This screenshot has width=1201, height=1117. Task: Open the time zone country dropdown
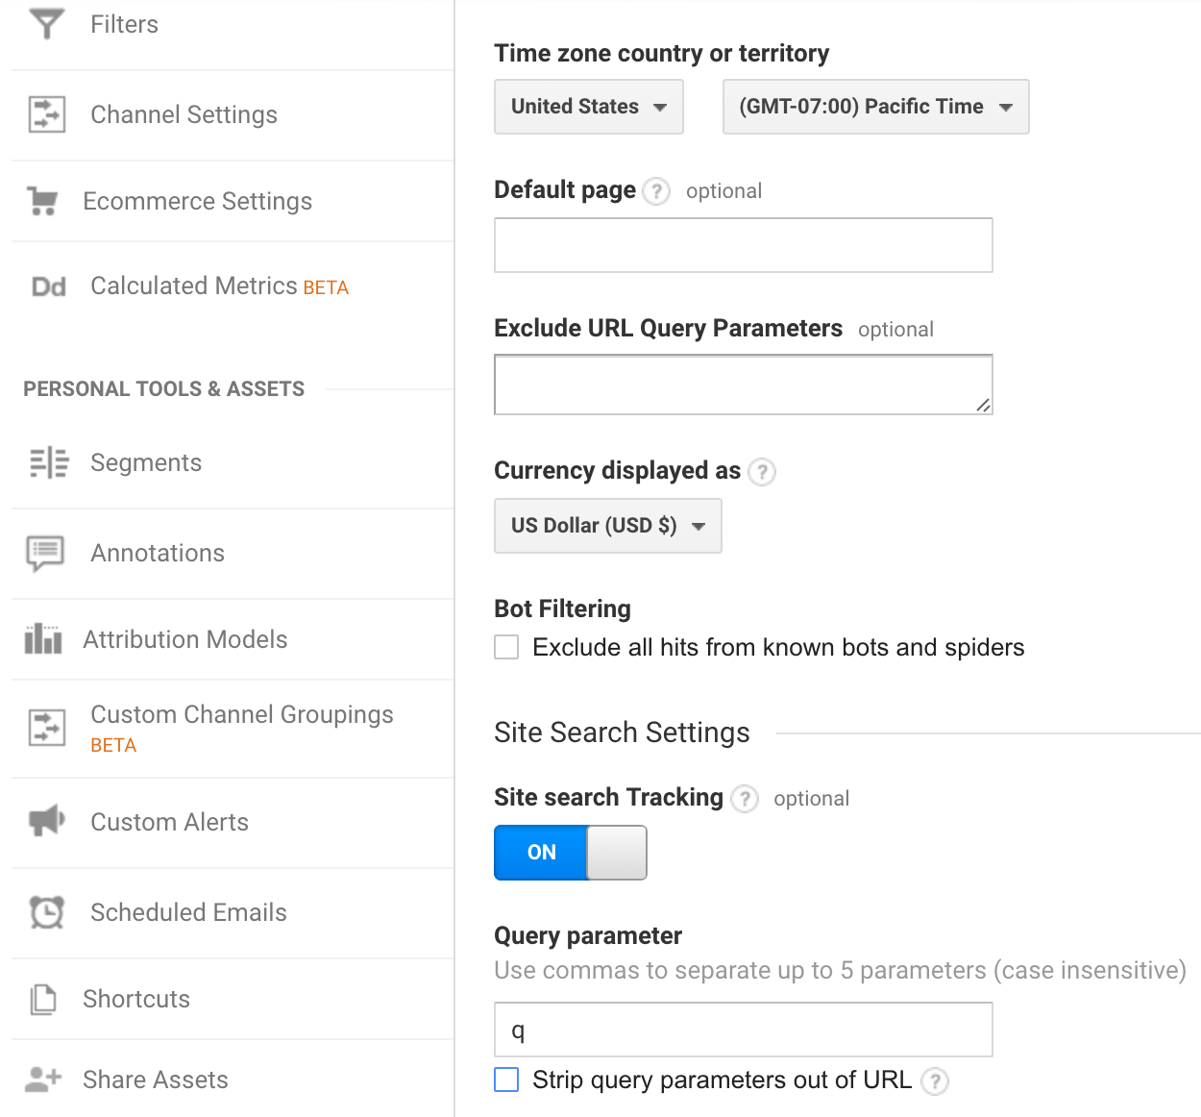point(588,107)
